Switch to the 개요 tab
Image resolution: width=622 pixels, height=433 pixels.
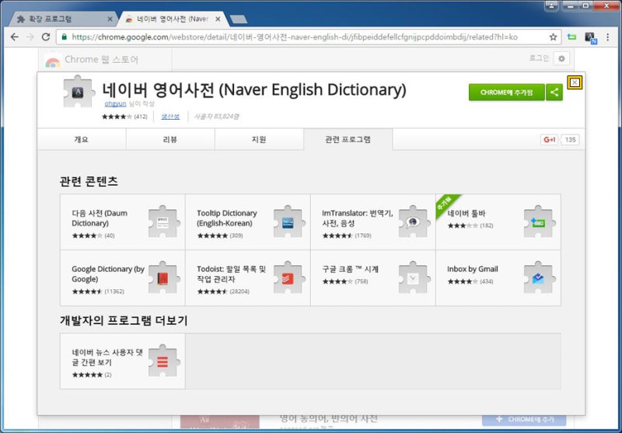tap(82, 140)
